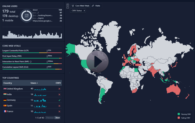Open the /signin page referrer entry
195x123 pixels.
click(x=41, y=18)
